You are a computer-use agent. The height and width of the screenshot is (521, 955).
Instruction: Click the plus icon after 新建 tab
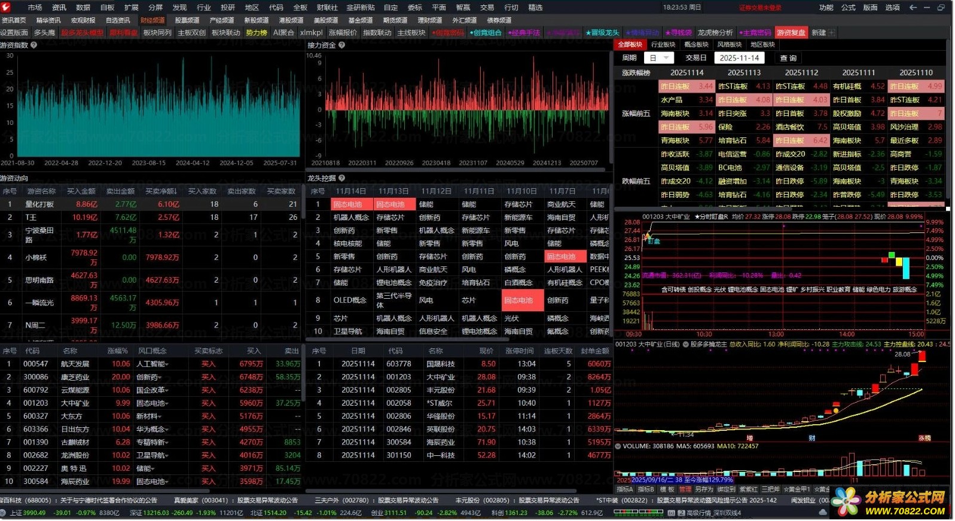(832, 32)
